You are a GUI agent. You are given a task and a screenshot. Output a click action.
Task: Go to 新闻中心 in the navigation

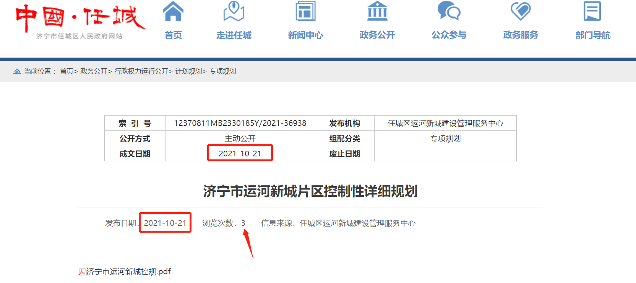click(305, 35)
